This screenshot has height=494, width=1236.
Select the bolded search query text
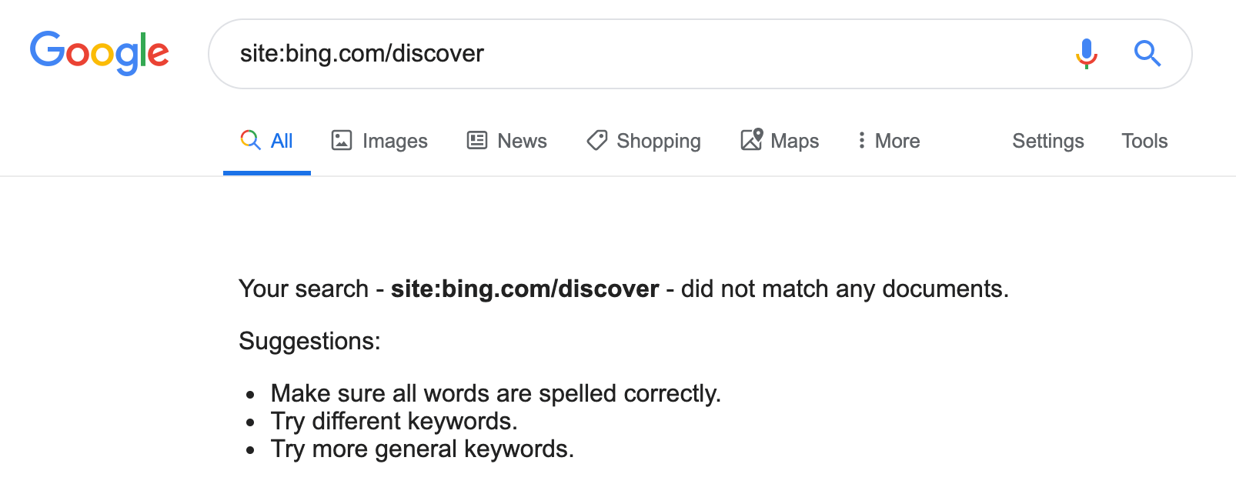click(x=526, y=289)
